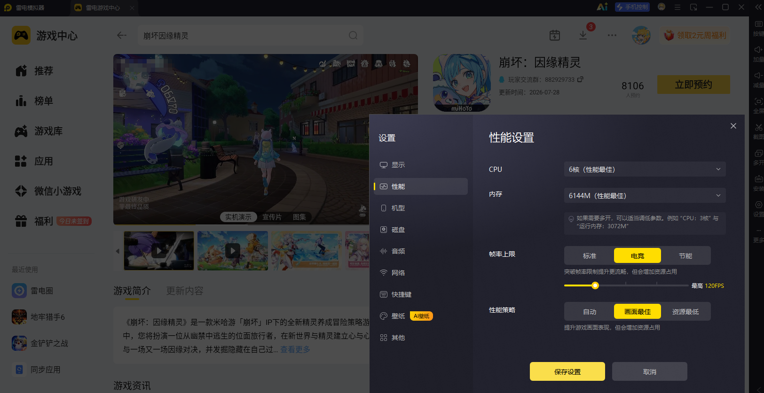Choose 画面最佳 performance strategy
This screenshot has height=393, width=764.
coord(638,311)
